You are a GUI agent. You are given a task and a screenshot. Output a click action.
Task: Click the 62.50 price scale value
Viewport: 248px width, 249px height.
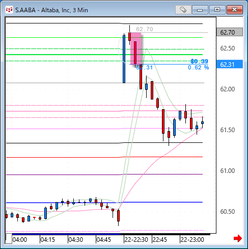click(227, 48)
